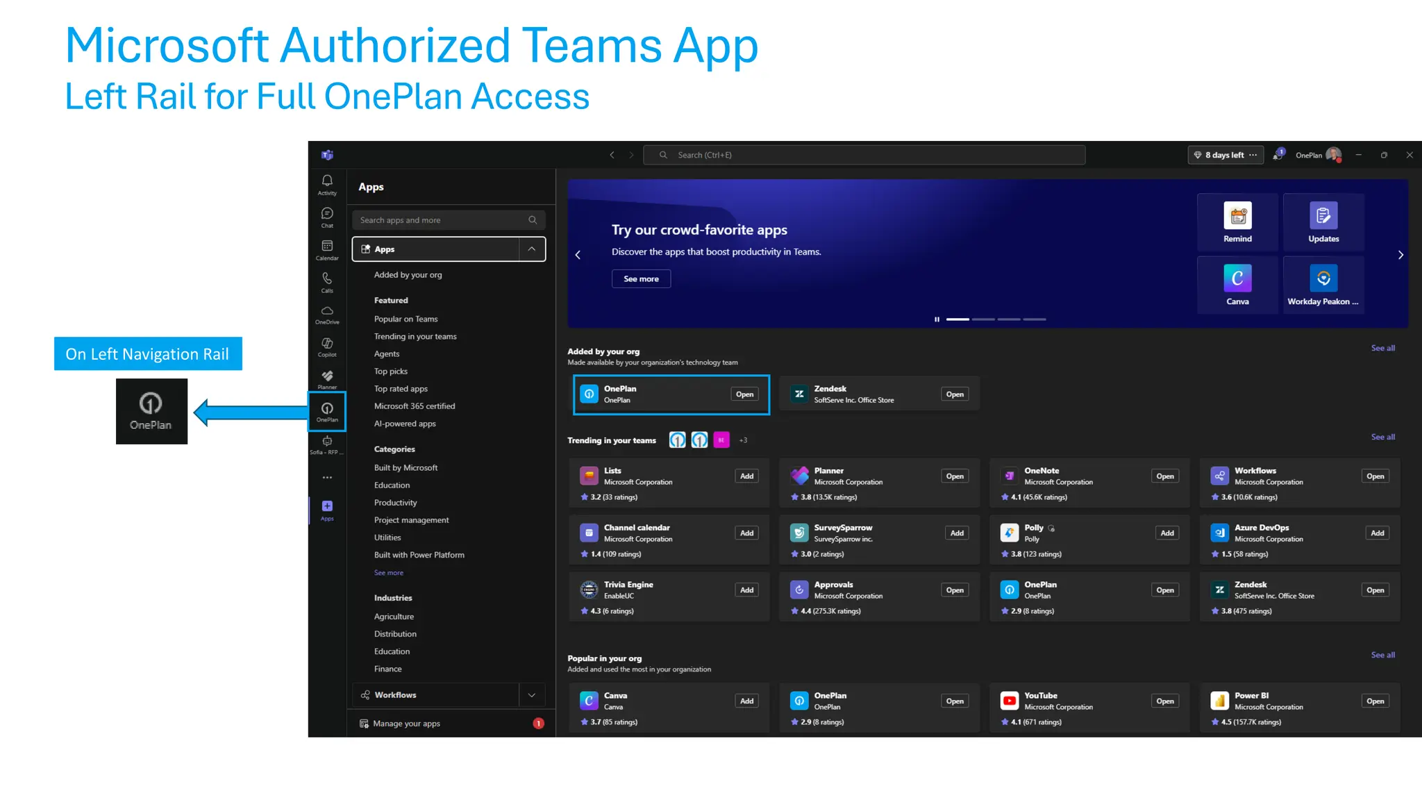Image resolution: width=1422 pixels, height=800 pixels.
Task: Select Trending in your teams category
Action: click(x=415, y=337)
